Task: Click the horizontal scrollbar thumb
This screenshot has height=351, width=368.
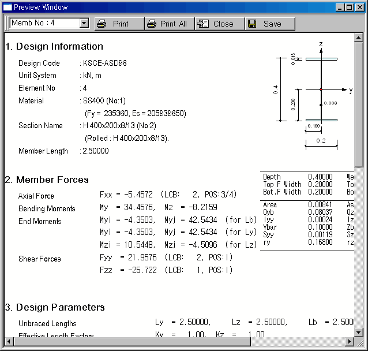Action: click(x=132, y=342)
